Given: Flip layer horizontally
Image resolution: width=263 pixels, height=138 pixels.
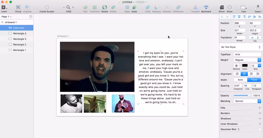Looking at the screenshot, I should pyautogui.click(x=252, y=38).
